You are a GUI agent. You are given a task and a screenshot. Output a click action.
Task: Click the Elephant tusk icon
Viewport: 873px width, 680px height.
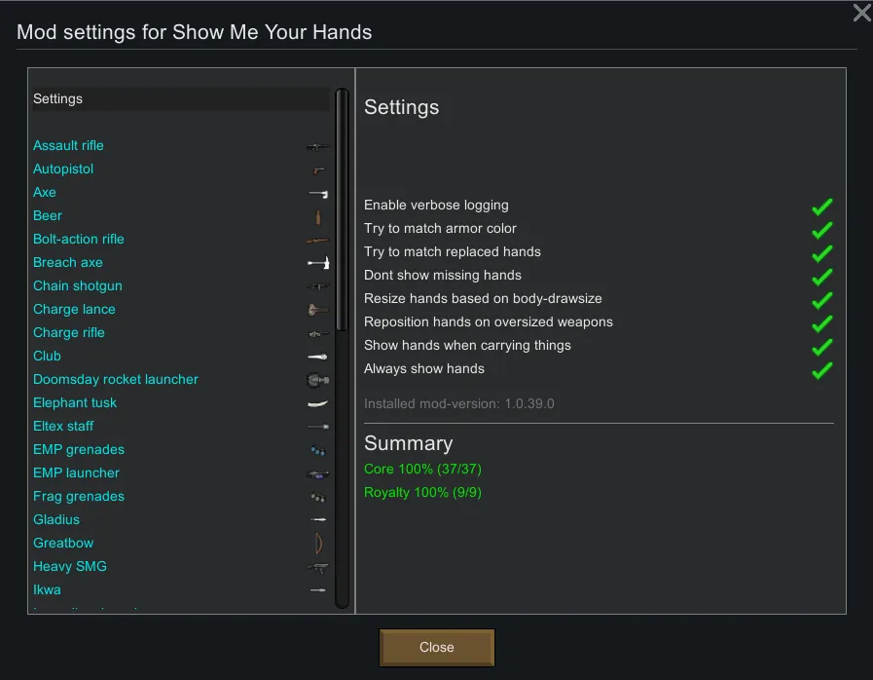(x=317, y=403)
